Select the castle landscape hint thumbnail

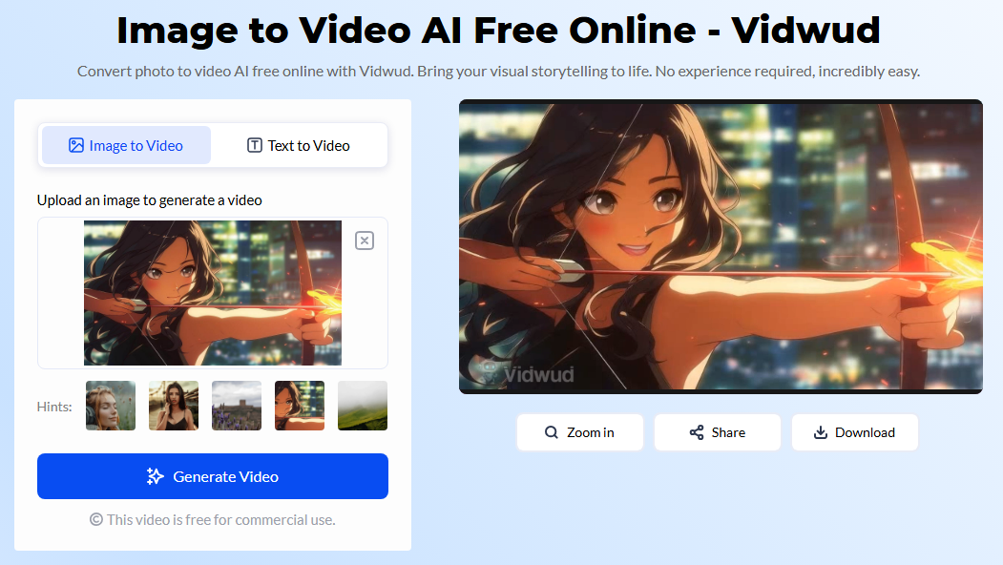(x=237, y=406)
